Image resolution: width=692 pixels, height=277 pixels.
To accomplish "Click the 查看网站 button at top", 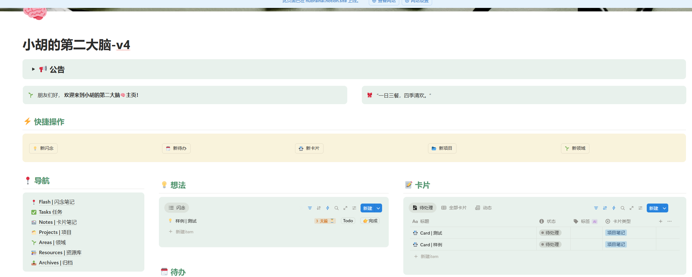I will 384,2.
